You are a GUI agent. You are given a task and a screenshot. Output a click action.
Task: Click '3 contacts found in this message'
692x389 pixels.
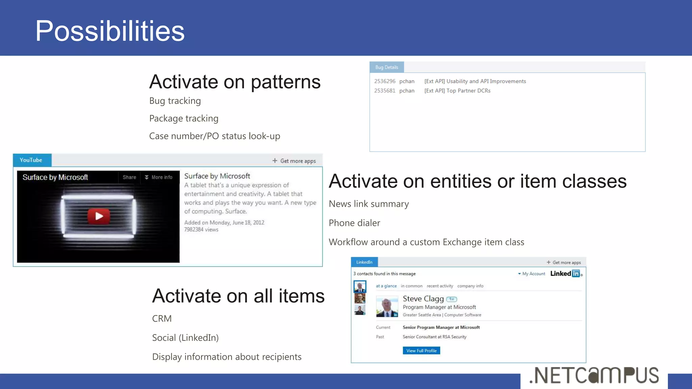(x=385, y=274)
